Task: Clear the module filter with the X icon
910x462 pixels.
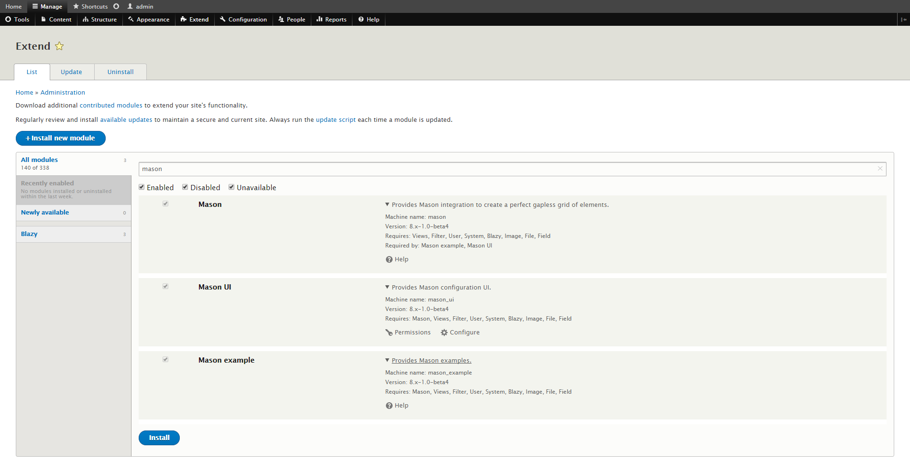Action: coord(880,169)
